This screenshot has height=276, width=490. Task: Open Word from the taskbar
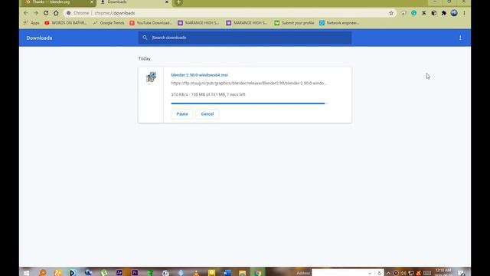pyautogui.click(x=227, y=273)
